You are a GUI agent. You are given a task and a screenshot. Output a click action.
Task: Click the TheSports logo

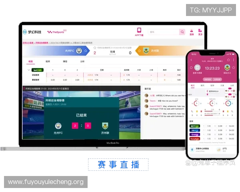click(x=56, y=32)
